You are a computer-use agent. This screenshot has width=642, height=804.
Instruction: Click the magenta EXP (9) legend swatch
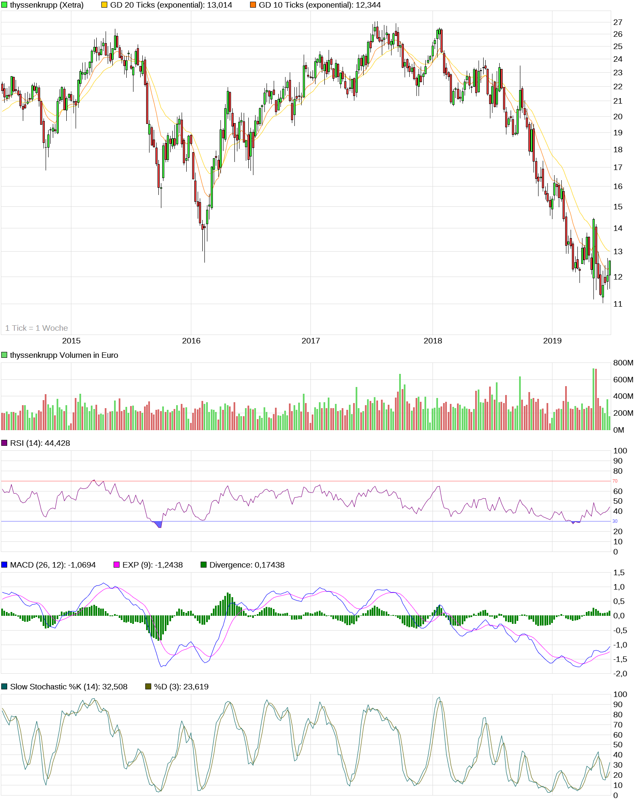[x=117, y=565]
